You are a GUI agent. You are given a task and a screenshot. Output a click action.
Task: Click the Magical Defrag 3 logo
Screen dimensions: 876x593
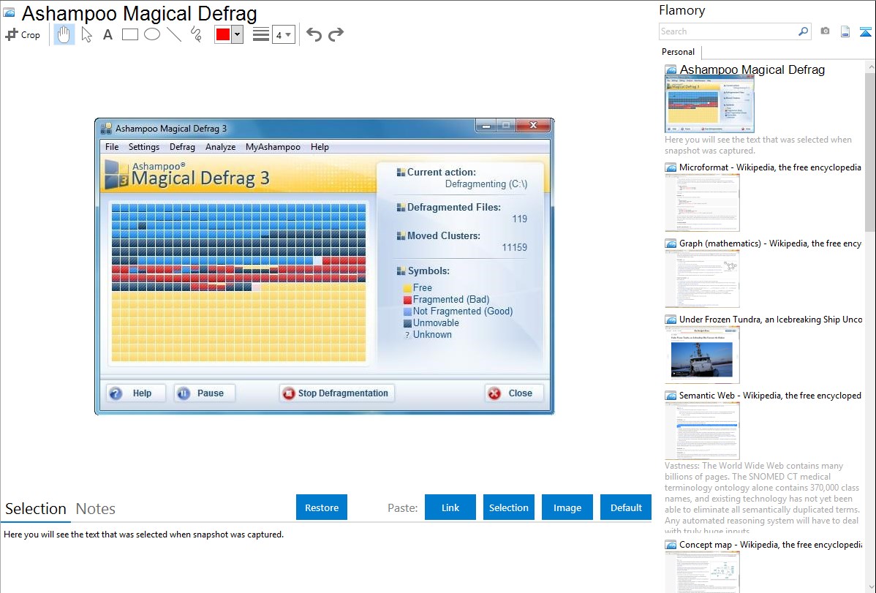tap(186, 174)
